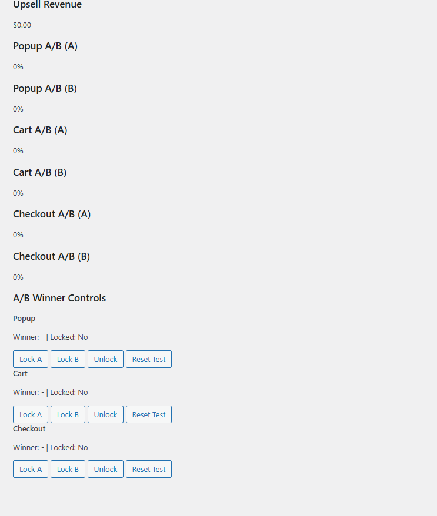Reset the Checkout A/B test
437x516 pixels.
(x=149, y=469)
